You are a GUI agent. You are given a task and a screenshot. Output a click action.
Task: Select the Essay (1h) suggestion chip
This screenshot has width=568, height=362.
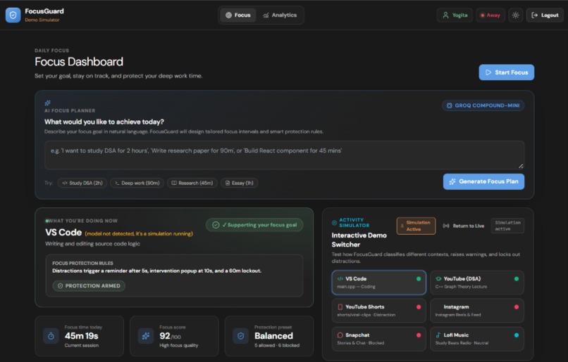click(239, 183)
